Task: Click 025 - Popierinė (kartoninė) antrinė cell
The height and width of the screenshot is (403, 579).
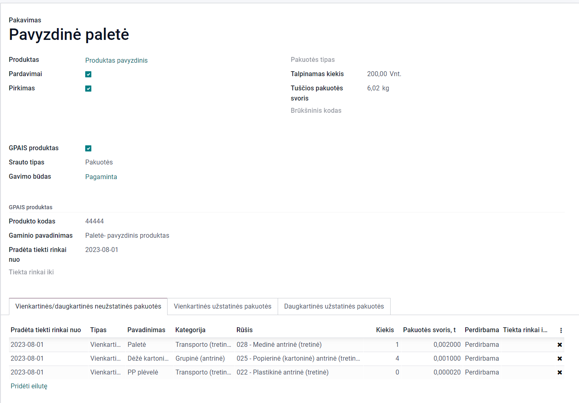Action: (x=299, y=359)
